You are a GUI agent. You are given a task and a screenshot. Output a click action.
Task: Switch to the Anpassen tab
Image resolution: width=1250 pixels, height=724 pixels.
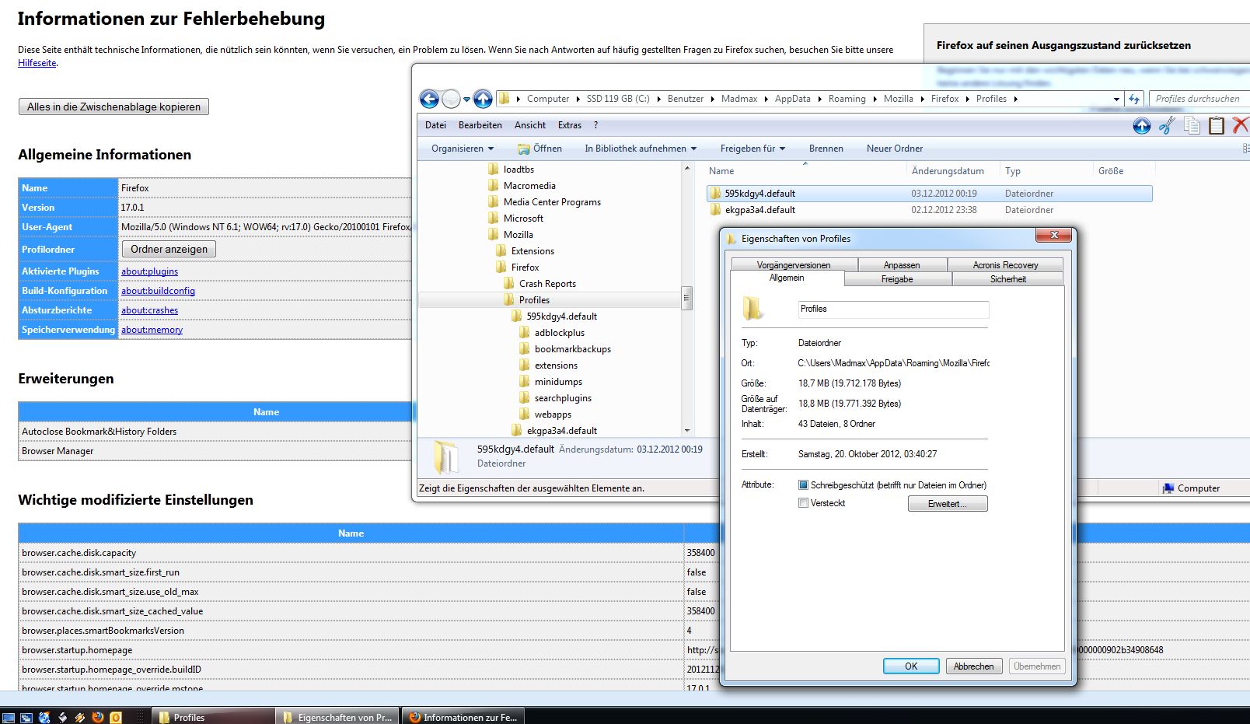coord(902,265)
